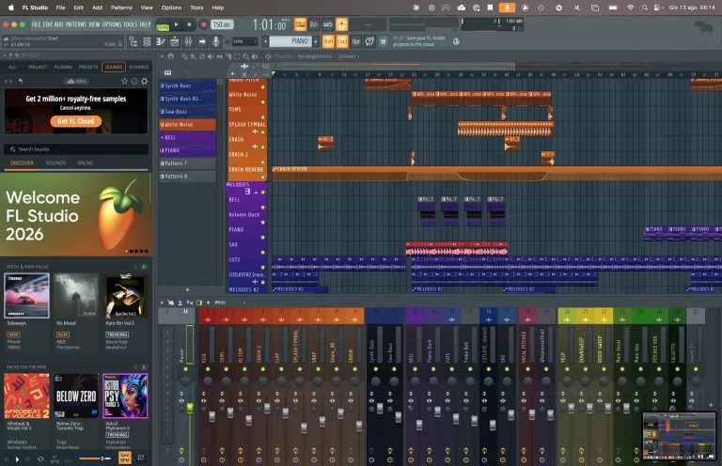Open macOS menu bar View menu
722x466 pixels.
(147, 8)
